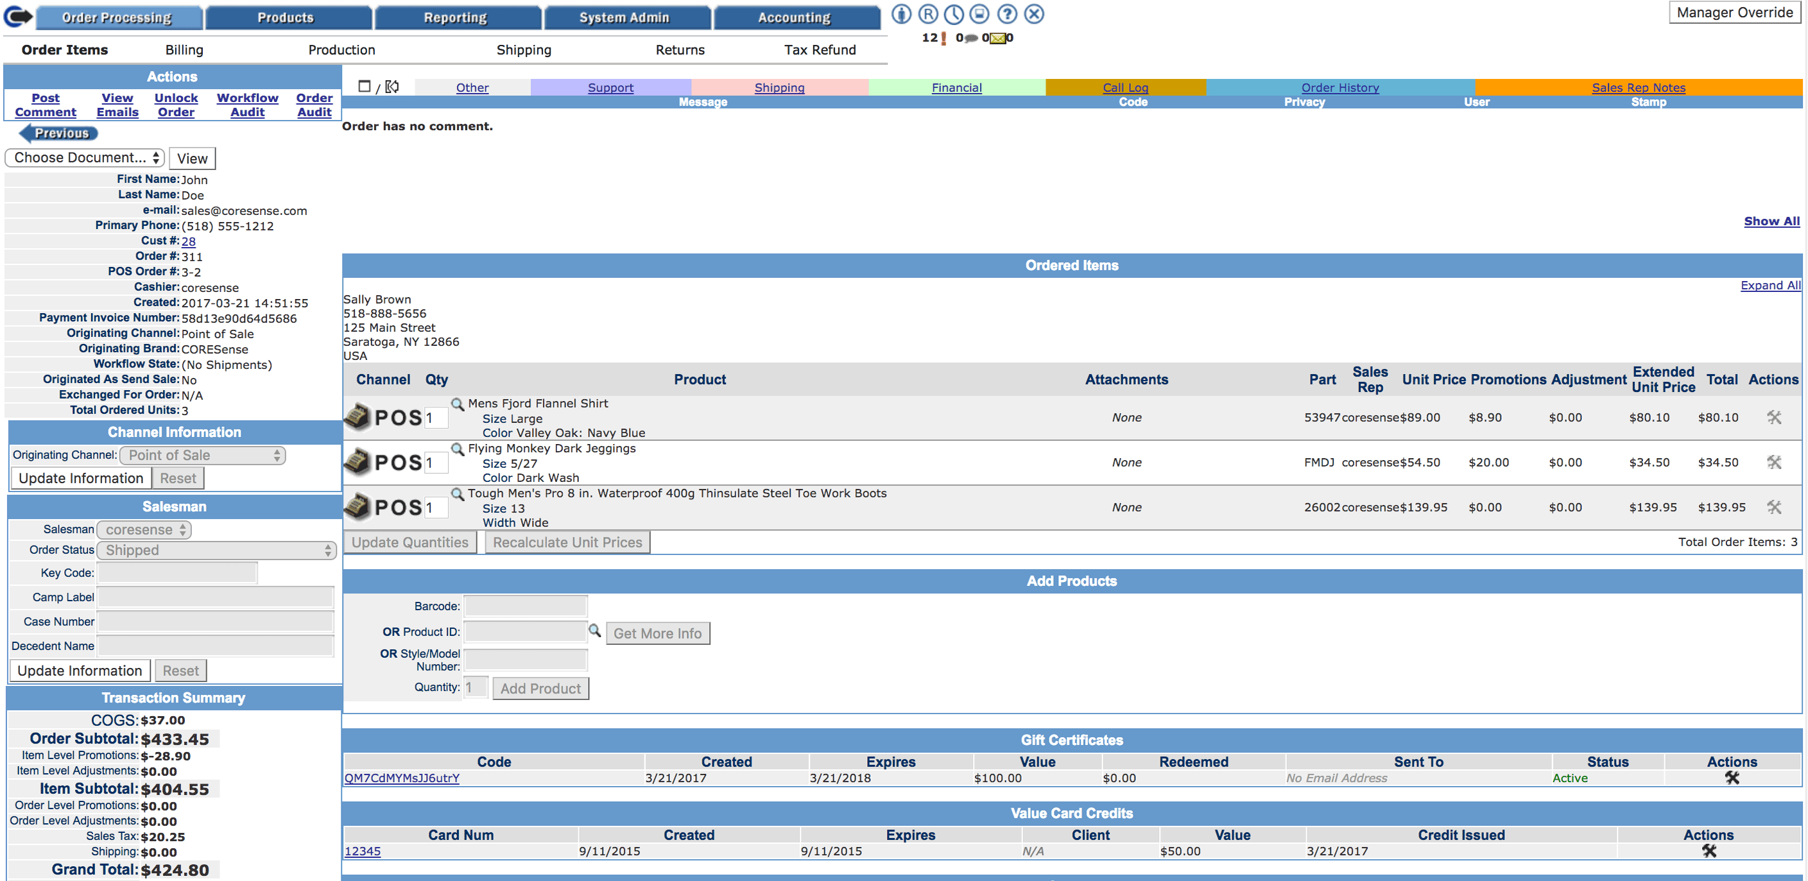Image resolution: width=1808 pixels, height=881 pixels.
Task: Click tools action icon for Flannel Shirt row
Action: tap(1773, 417)
